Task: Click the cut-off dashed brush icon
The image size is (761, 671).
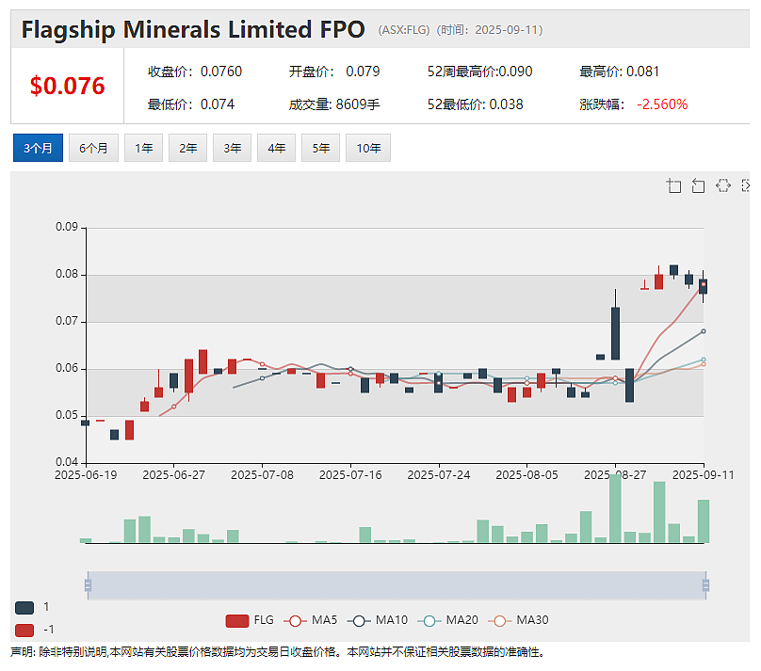Action: point(746,185)
